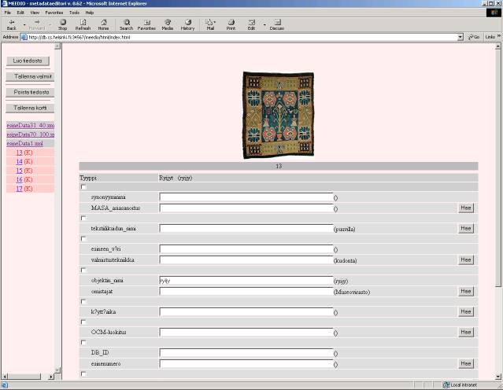Print the page with the Print icon

point(231,24)
